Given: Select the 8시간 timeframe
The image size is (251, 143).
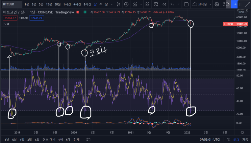Looking at the screenshot, I should coord(87,4).
